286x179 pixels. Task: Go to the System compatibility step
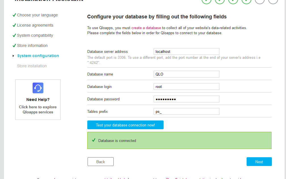[x=35, y=36]
